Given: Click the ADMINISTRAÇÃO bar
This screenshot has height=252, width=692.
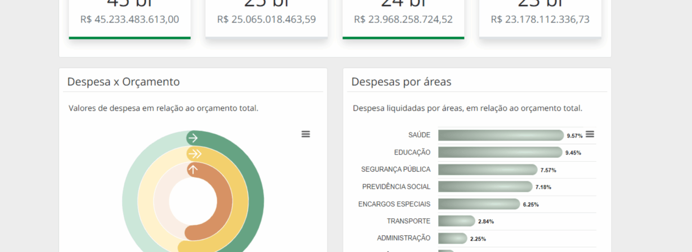Looking at the screenshot, I should (452, 238).
